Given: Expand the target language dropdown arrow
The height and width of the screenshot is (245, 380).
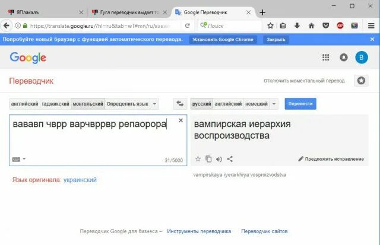Looking at the screenshot, I should coord(274,104).
